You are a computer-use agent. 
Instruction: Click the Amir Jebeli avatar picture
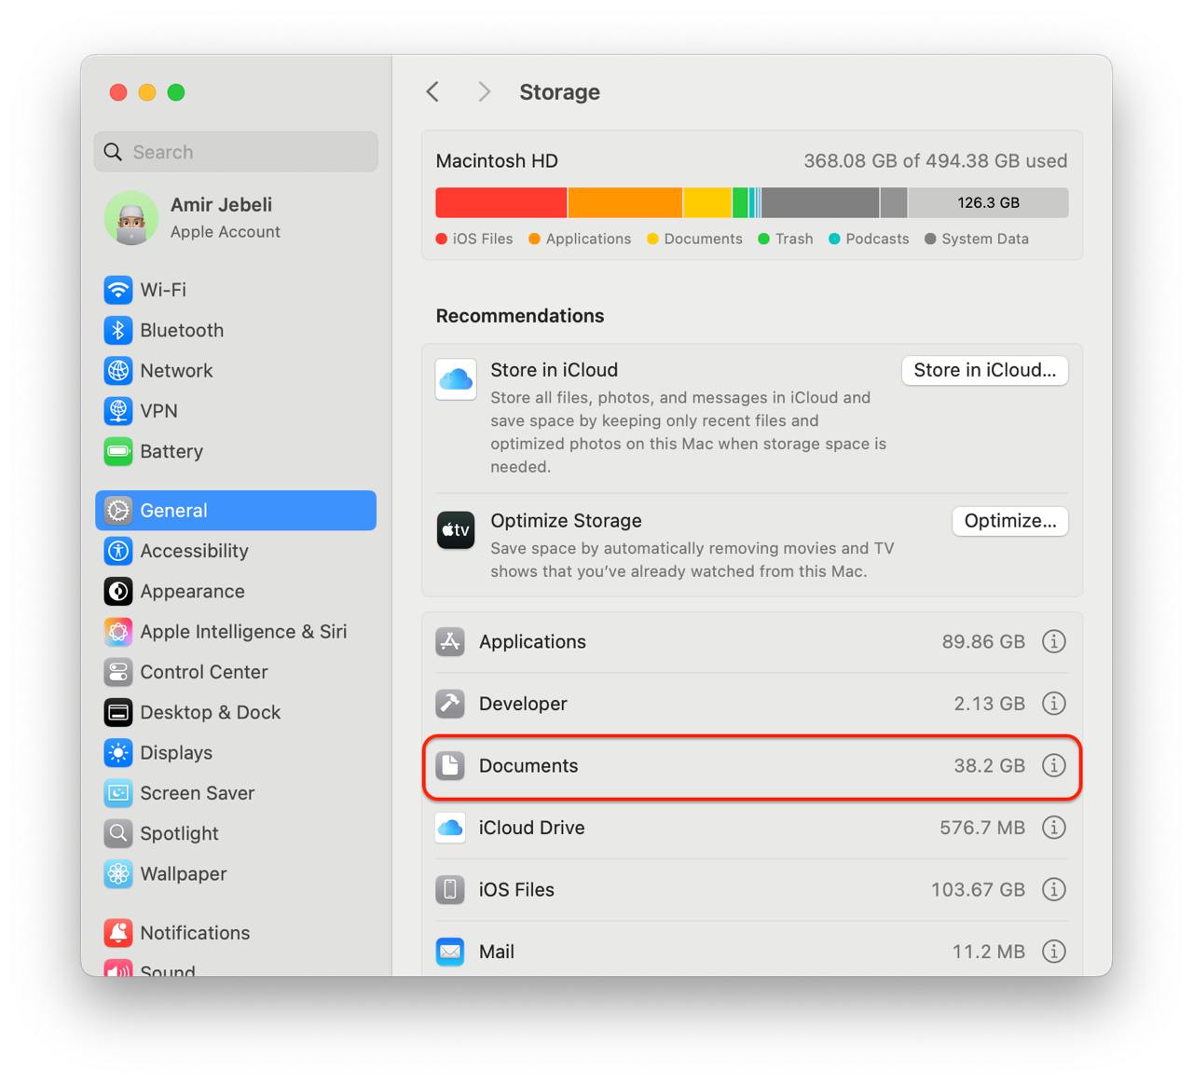[131, 218]
